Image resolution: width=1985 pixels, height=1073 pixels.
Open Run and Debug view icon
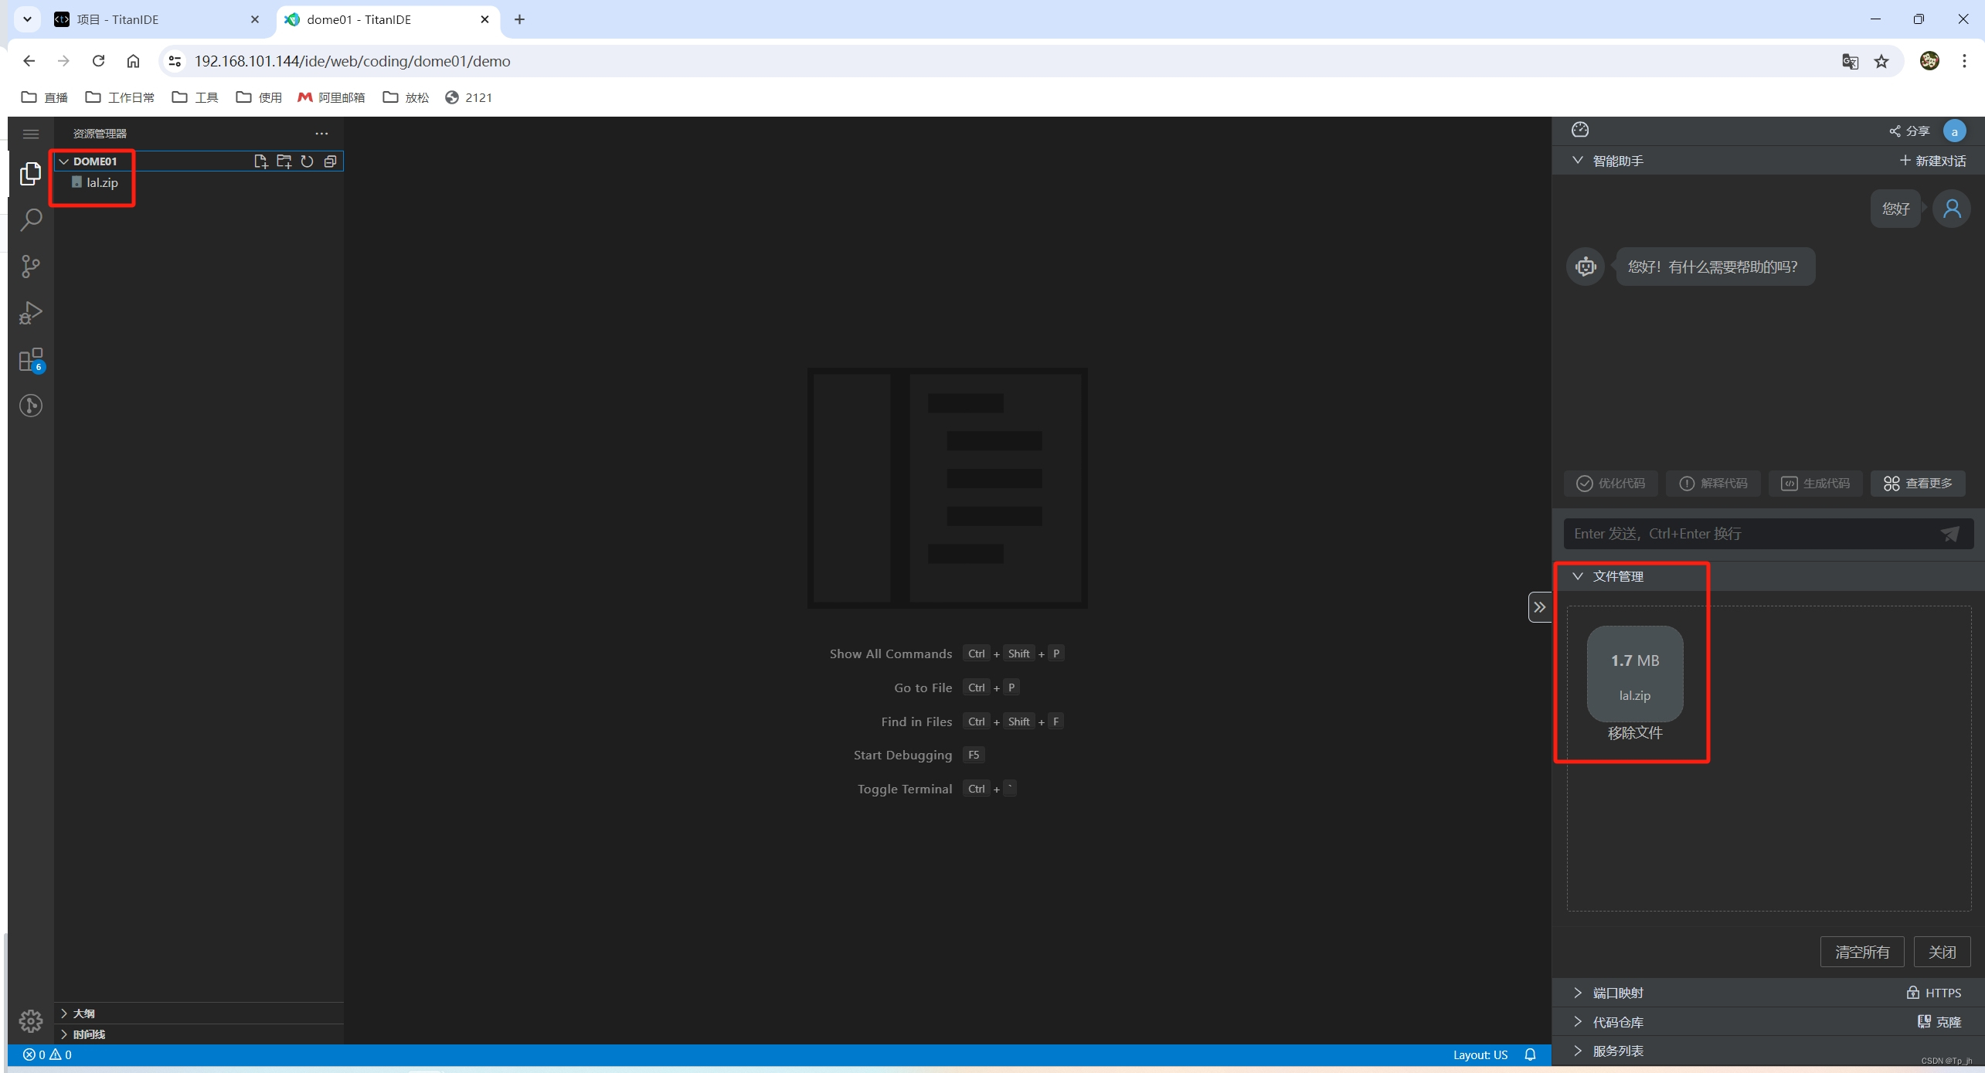click(x=31, y=313)
